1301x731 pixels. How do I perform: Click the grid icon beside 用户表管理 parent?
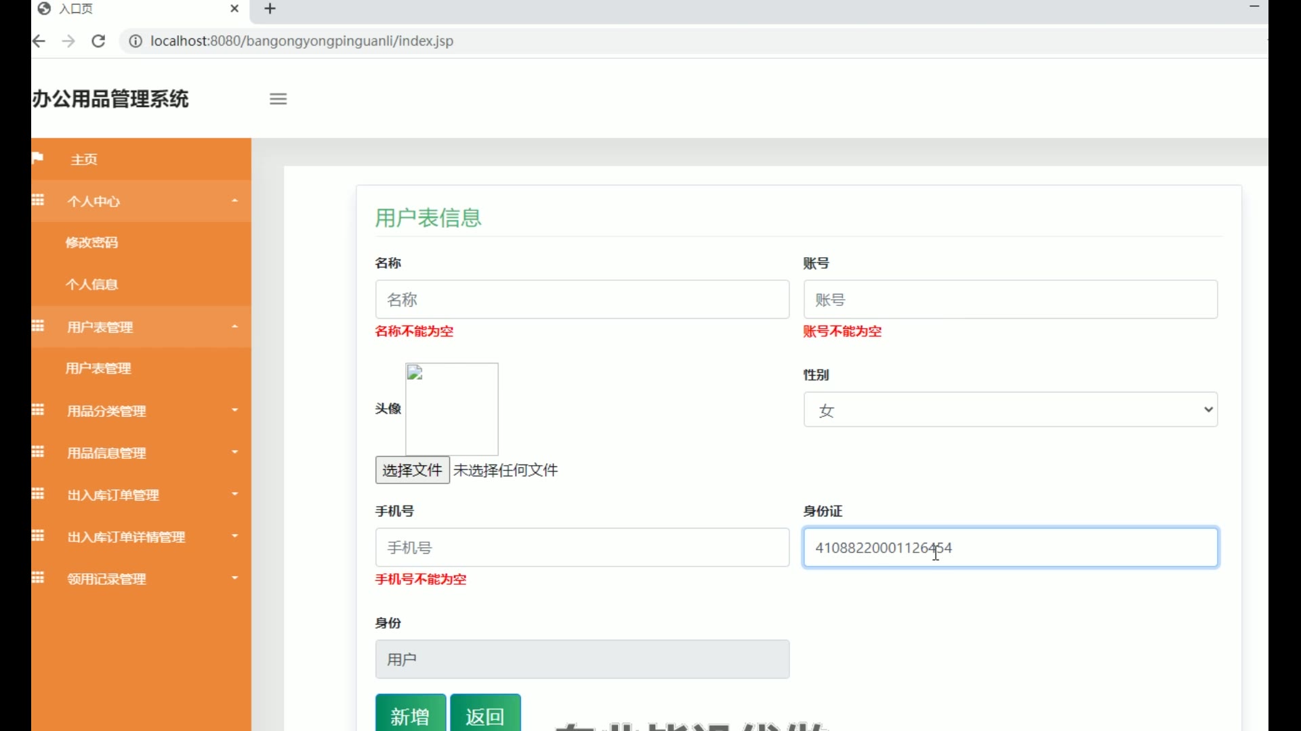click(38, 326)
